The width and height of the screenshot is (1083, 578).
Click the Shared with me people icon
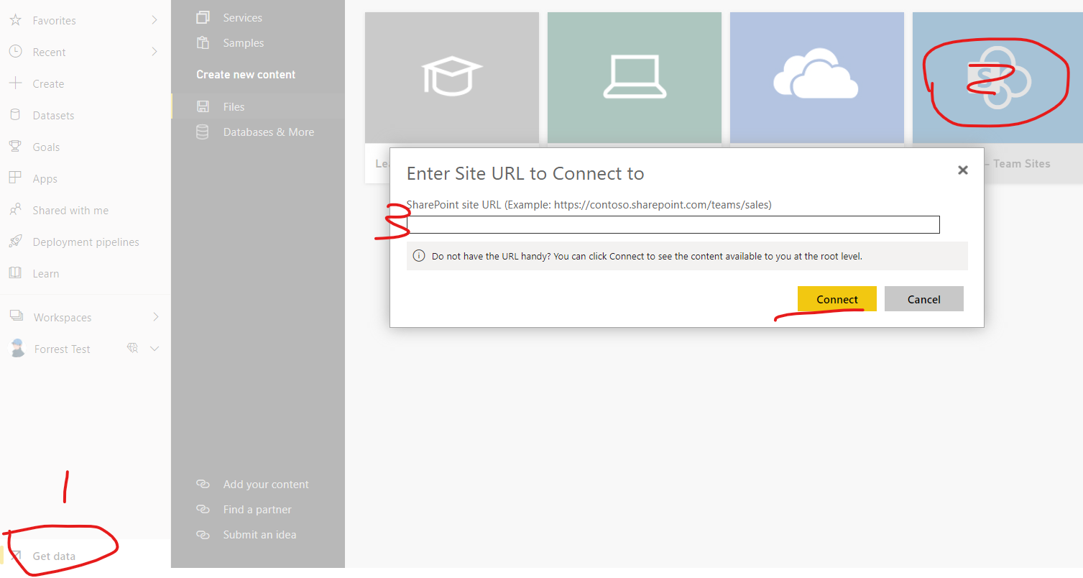point(15,210)
